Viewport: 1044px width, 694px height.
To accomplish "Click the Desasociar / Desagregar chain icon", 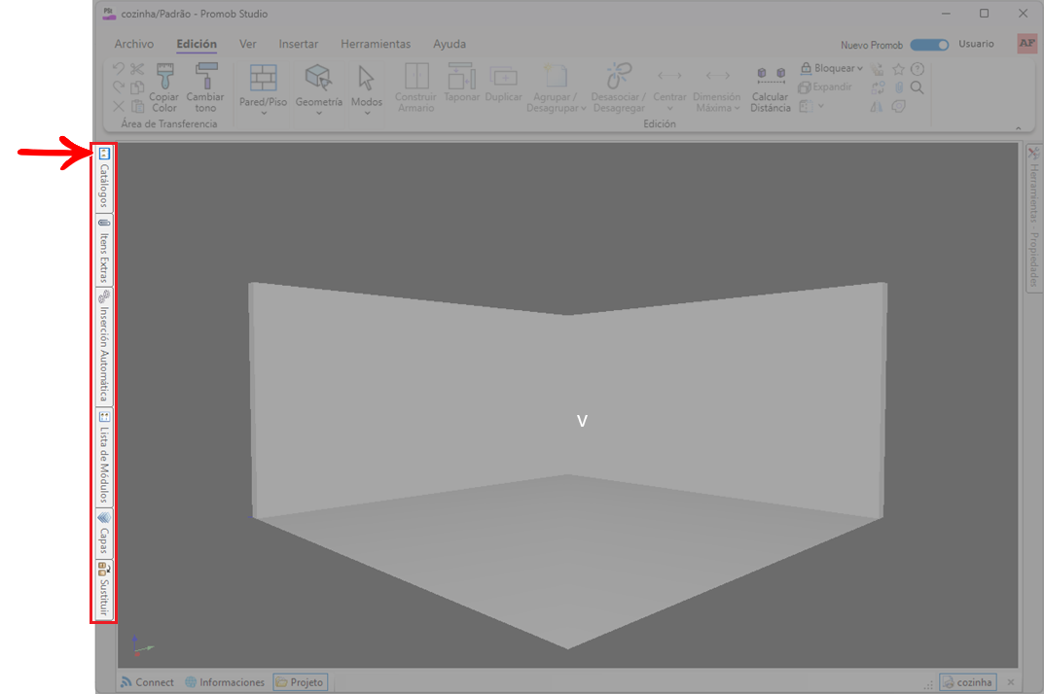I will pyautogui.click(x=619, y=76).
